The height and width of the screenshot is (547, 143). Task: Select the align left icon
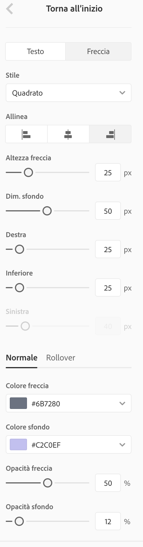coord(26,134)
